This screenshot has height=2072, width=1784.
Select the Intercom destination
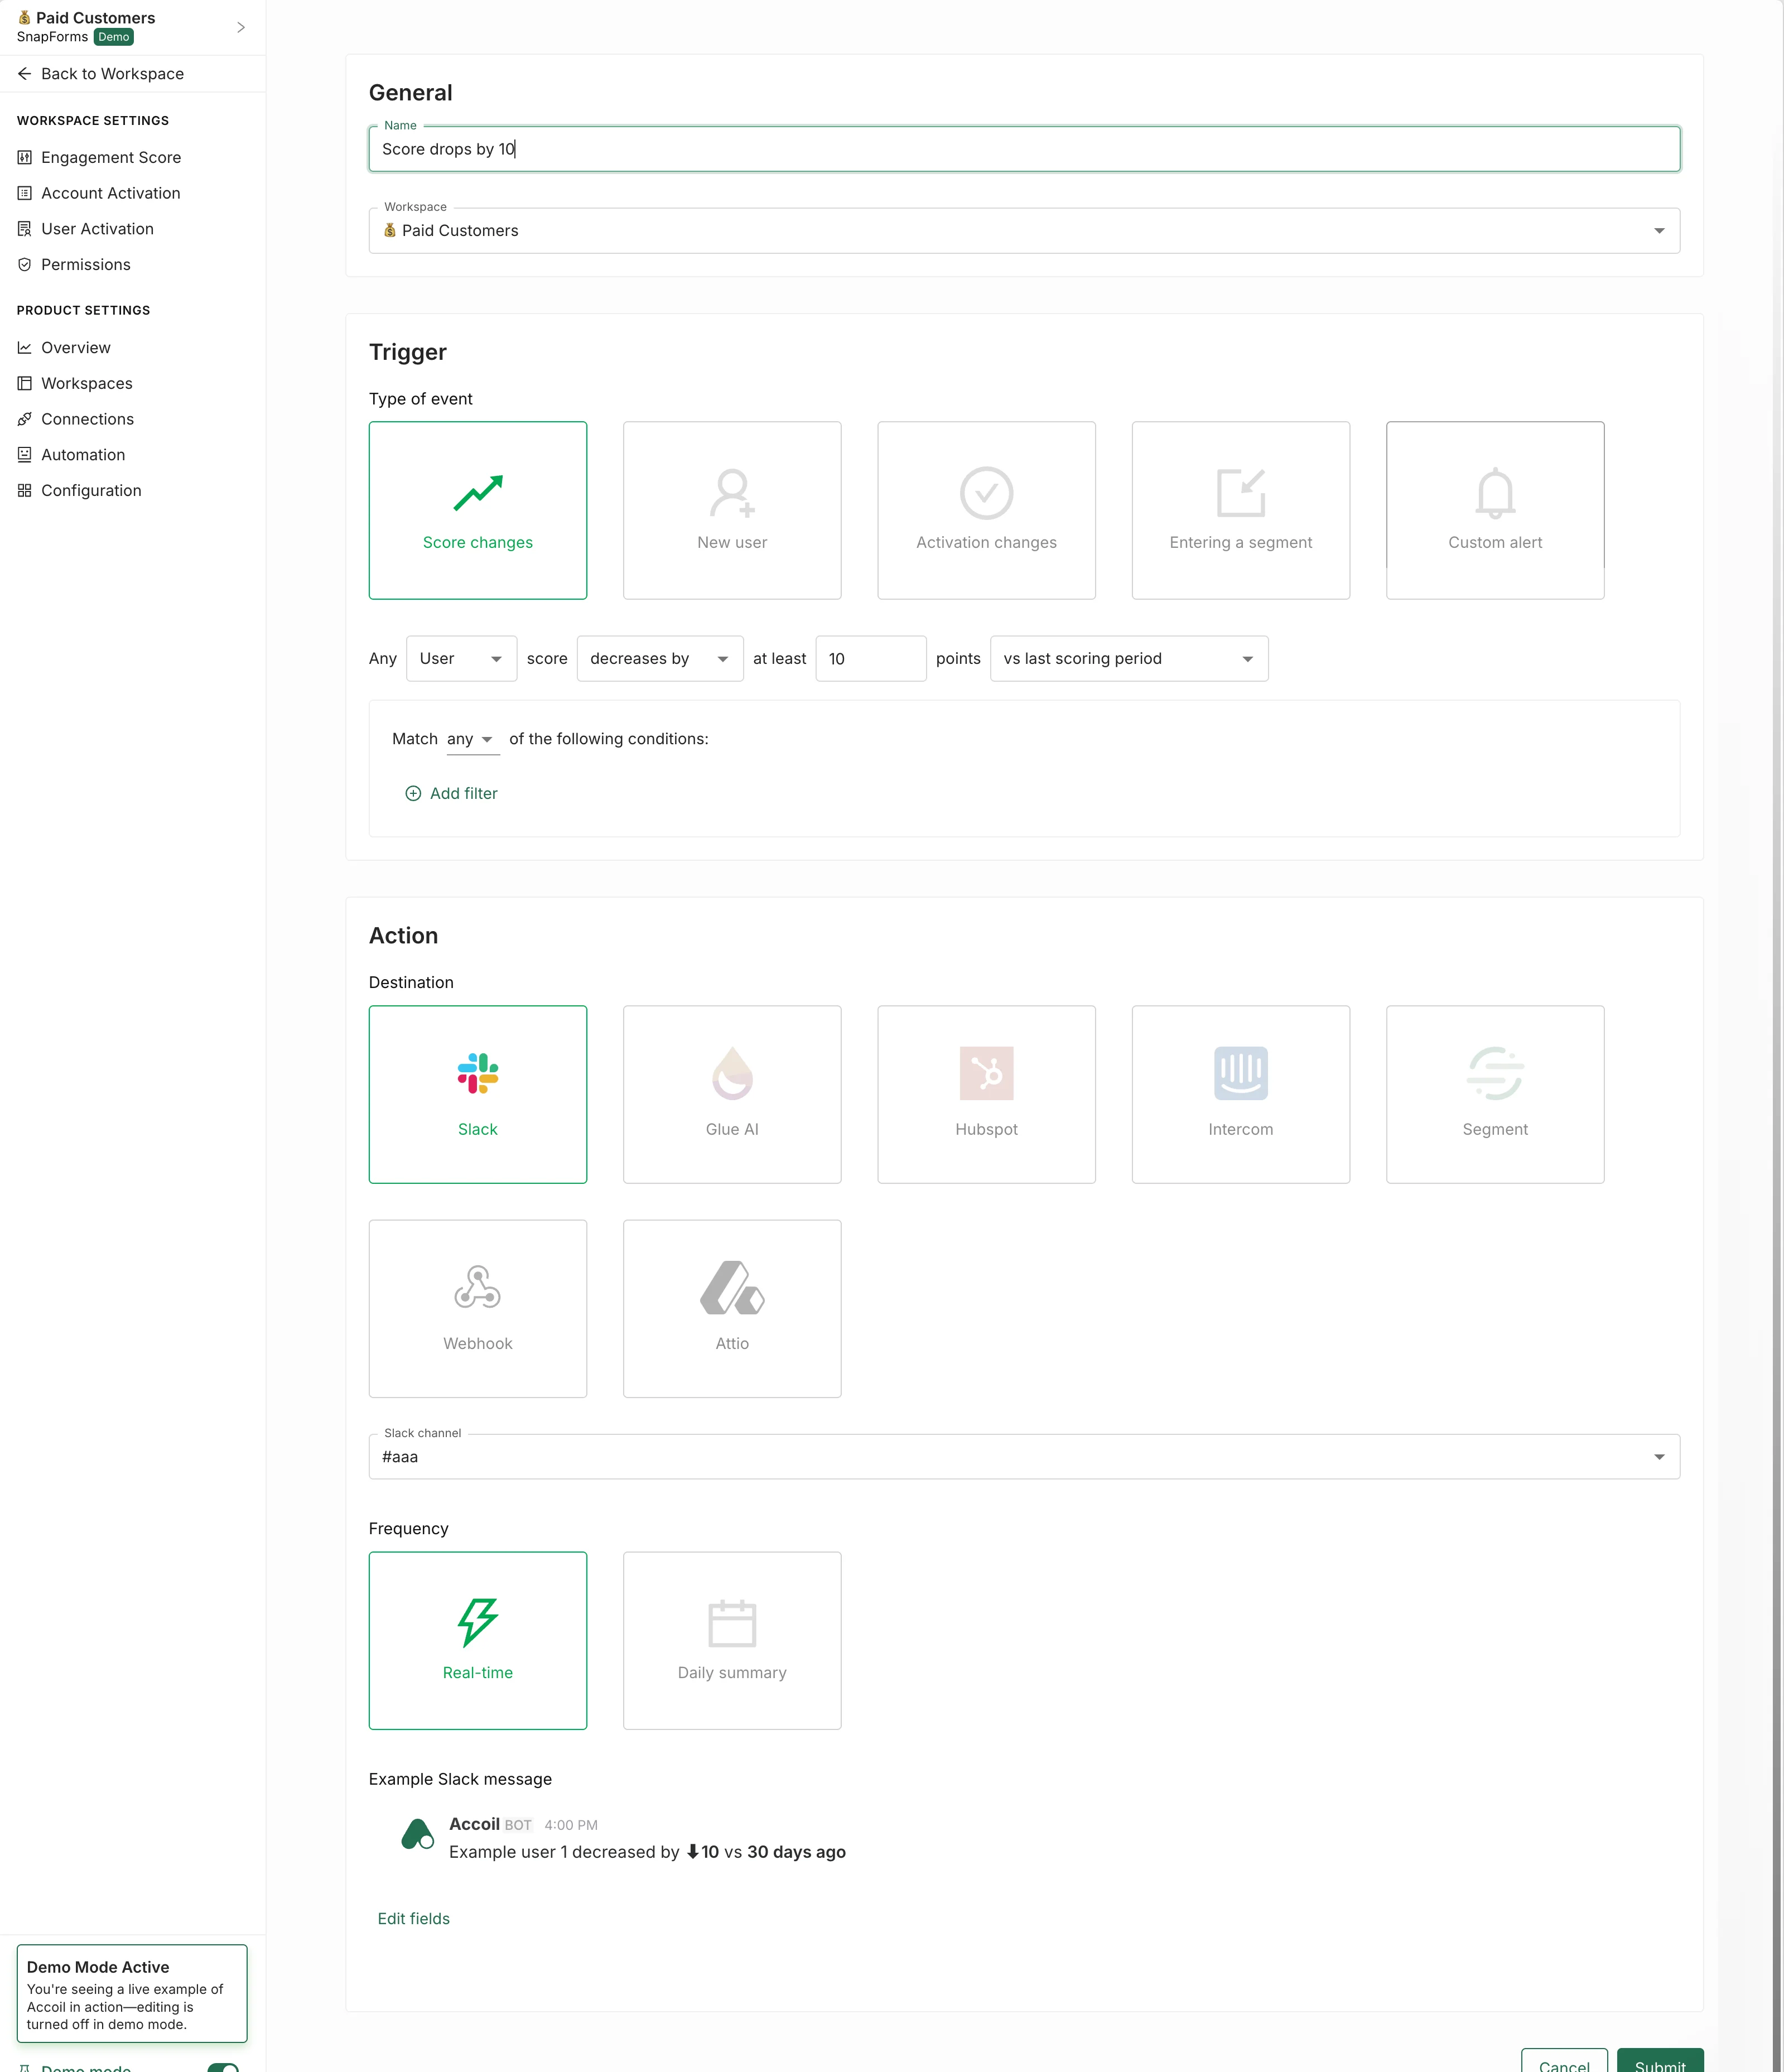click(1240, 1094)
